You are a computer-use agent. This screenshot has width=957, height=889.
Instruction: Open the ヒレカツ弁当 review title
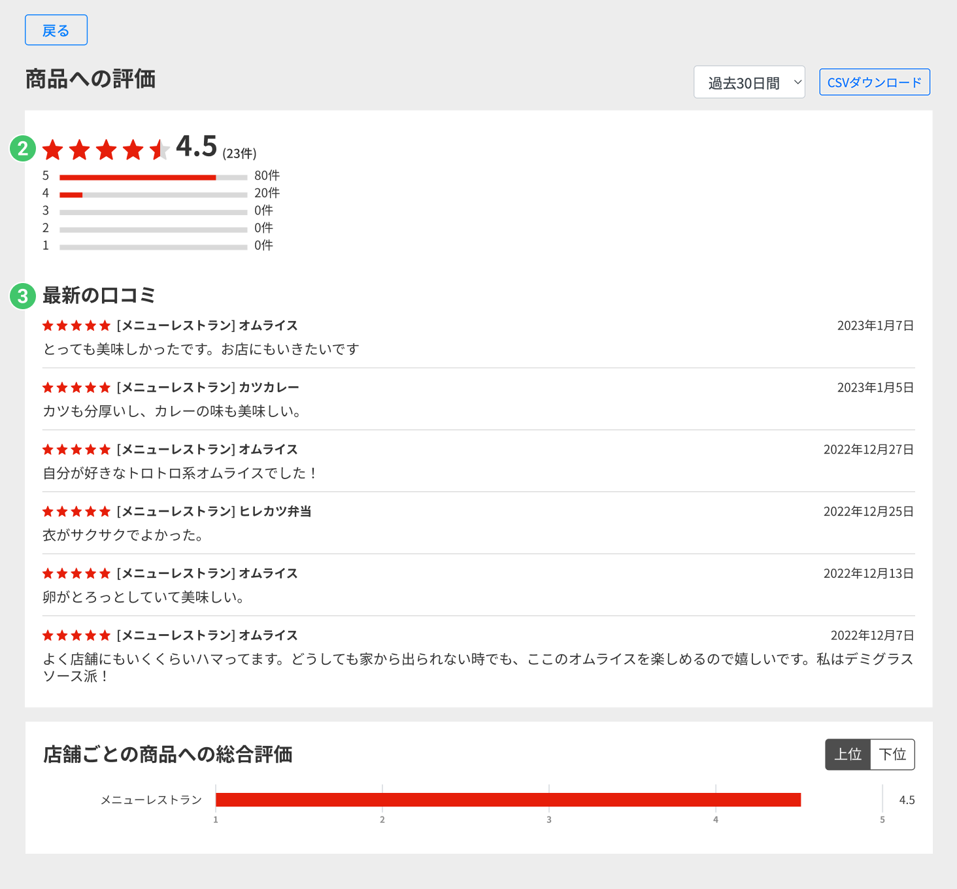tap(214, 512)
